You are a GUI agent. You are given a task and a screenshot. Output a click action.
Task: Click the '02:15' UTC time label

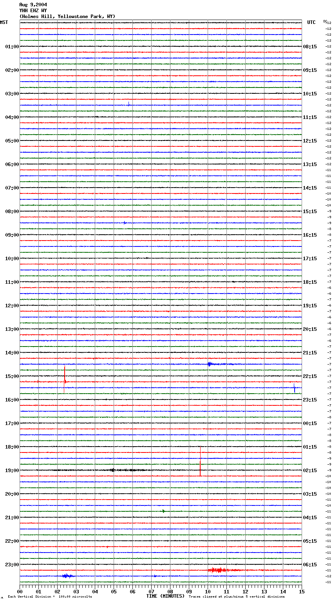point(310,471)
